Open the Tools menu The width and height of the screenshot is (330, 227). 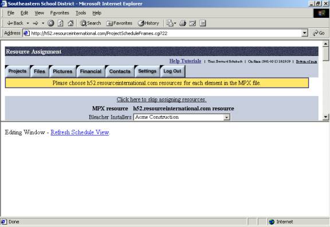click(x=81, y=13)
